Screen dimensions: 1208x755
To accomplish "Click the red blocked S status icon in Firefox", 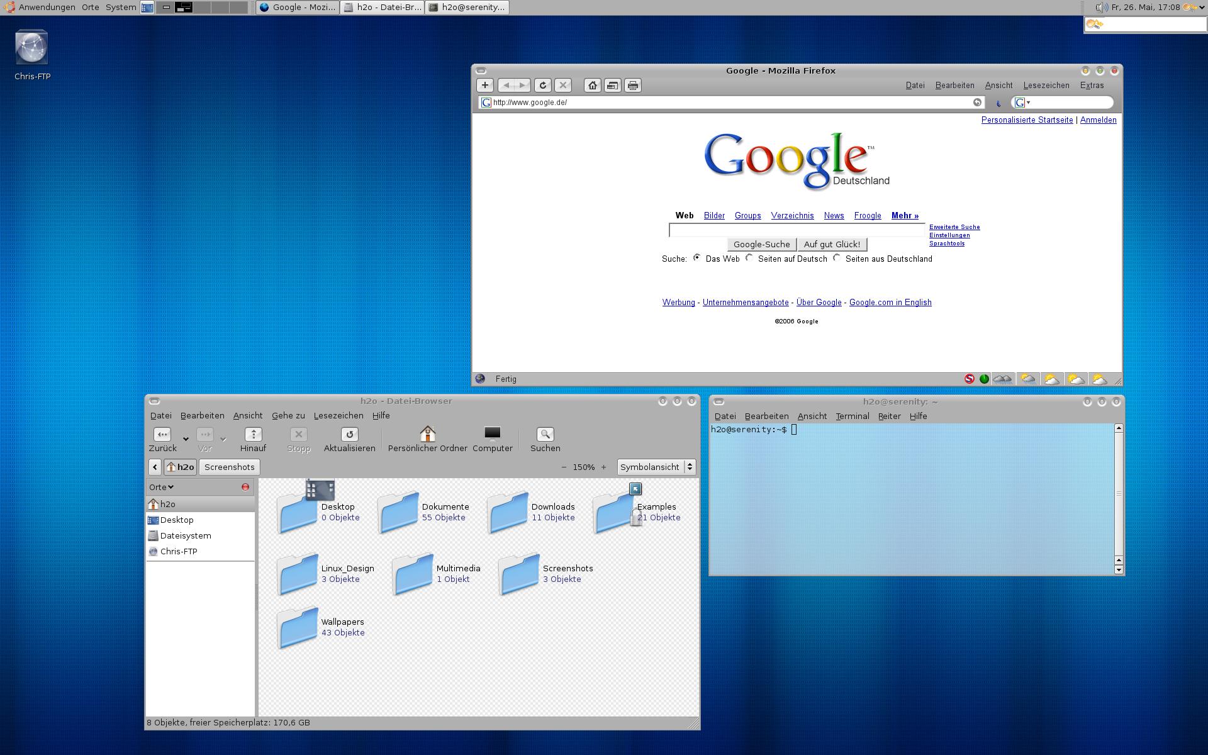I will click(x=969, y=379).
